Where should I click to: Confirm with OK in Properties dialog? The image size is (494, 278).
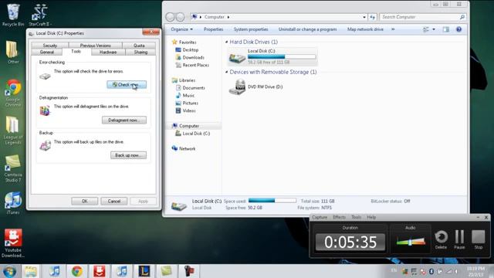(84, 201)
